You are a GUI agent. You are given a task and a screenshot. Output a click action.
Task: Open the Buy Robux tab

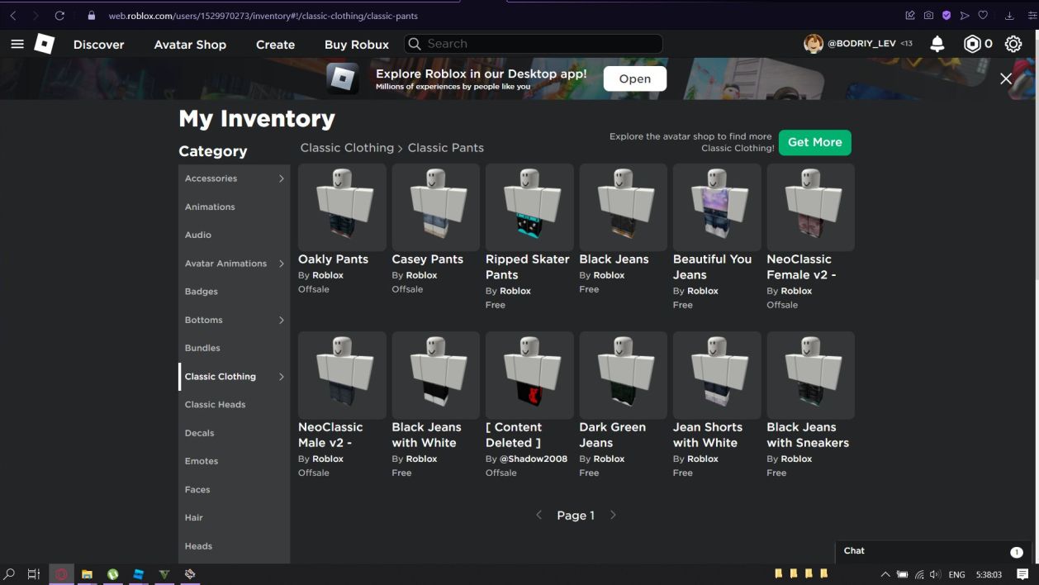[x=357, y=45]
